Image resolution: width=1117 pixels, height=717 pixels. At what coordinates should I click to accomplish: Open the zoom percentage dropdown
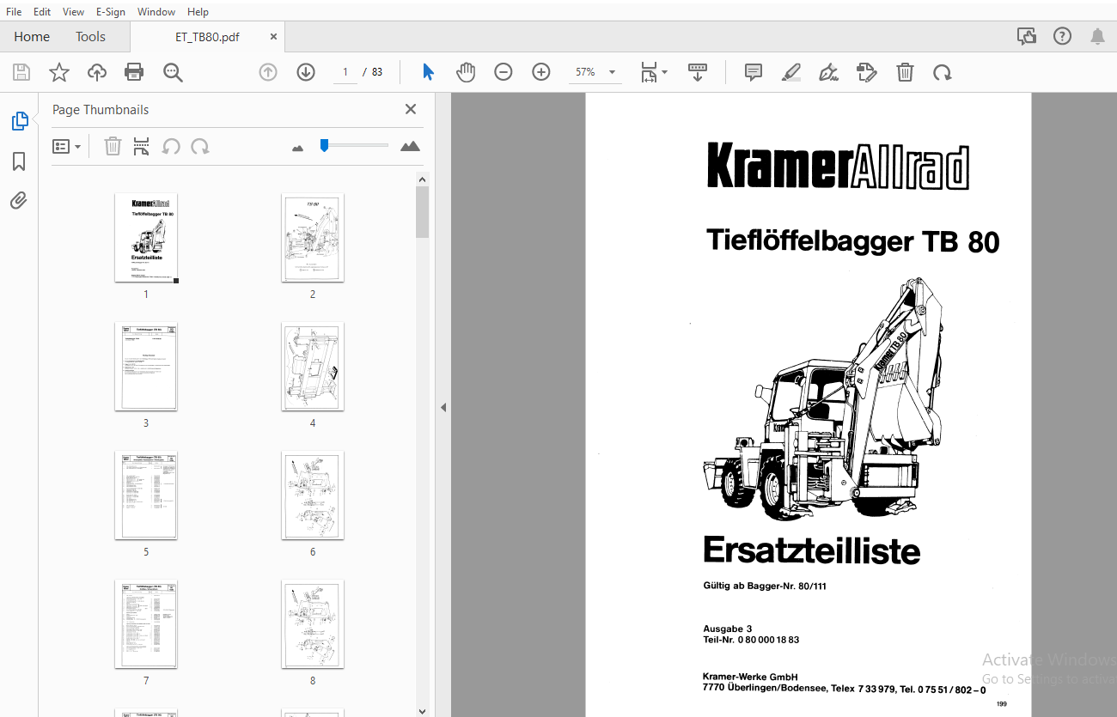(x=611, y=72)
